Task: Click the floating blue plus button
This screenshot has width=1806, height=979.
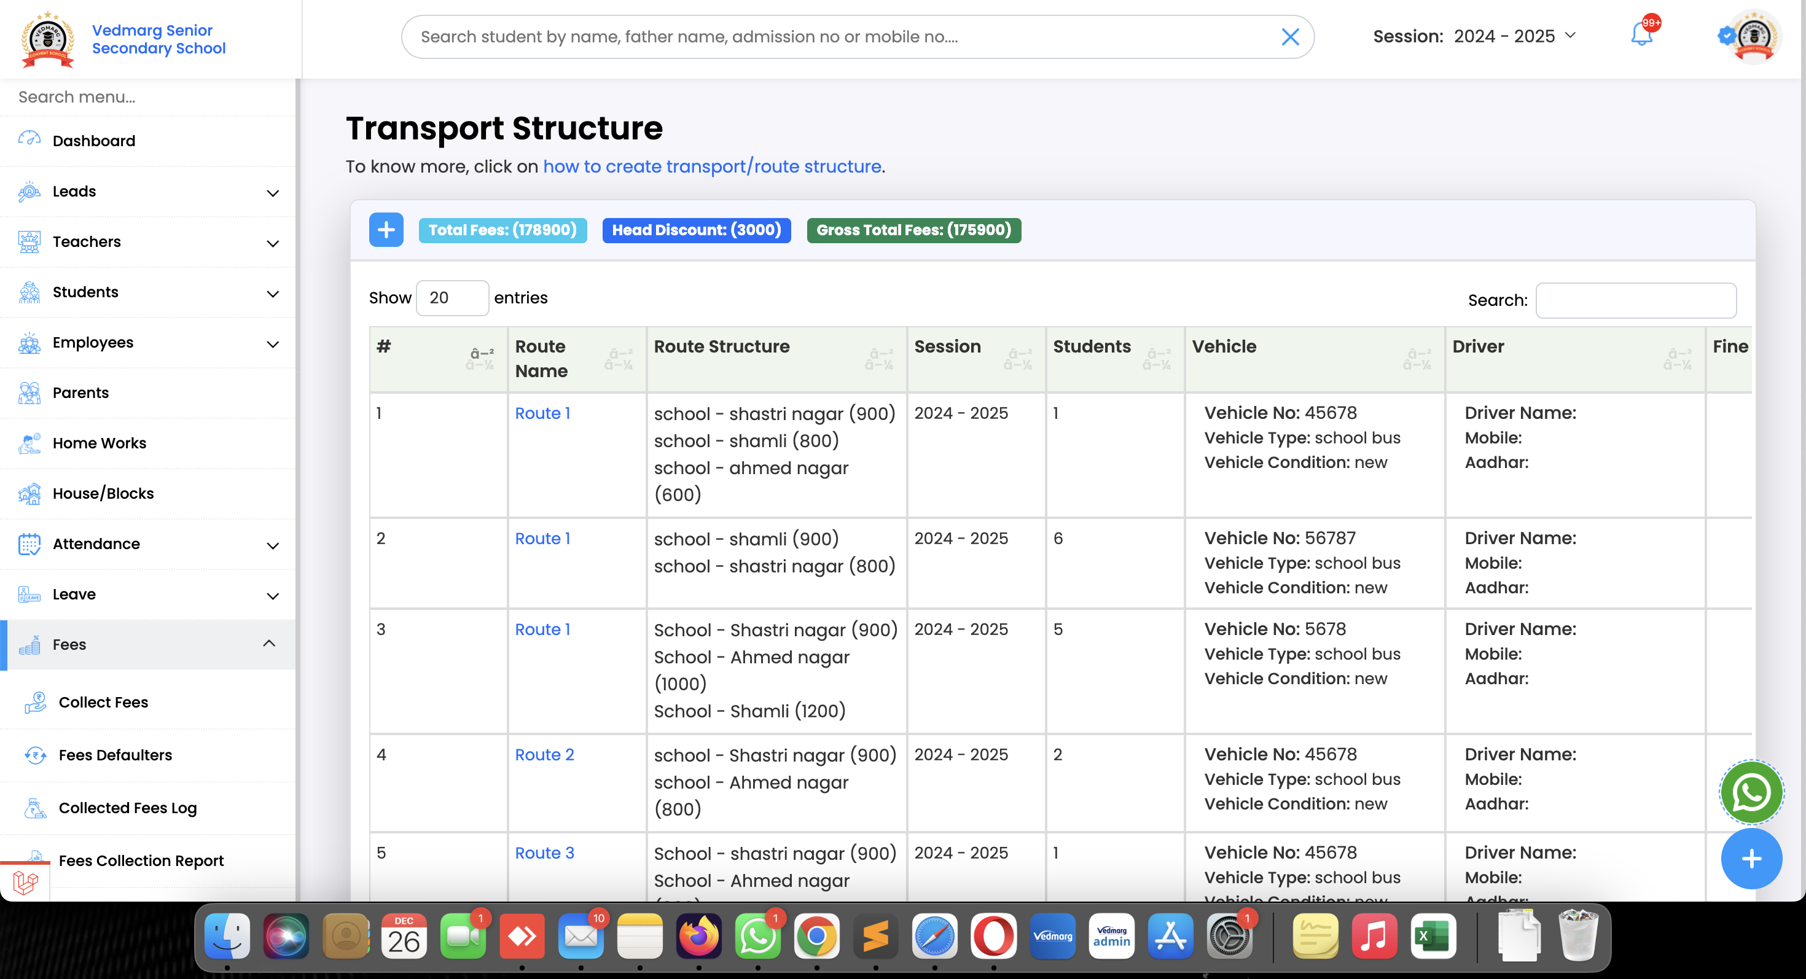Action: tap(1751, 859)
